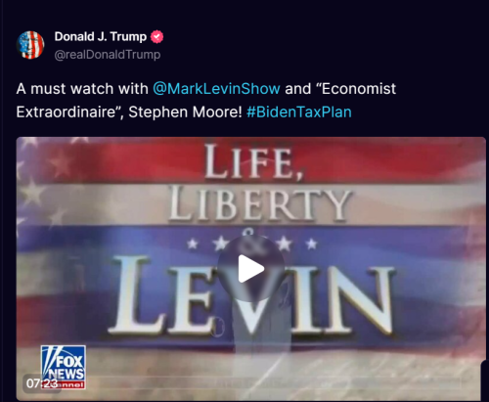This screenshot has height=402, width=489.
Task: Click the 'A must watch with' post text
Action: tap(82, 89)
